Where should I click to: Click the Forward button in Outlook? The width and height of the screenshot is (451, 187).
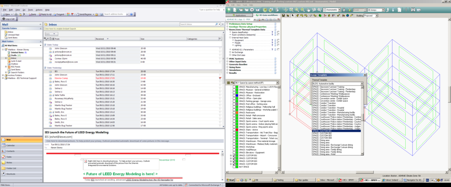coord(59,14)
